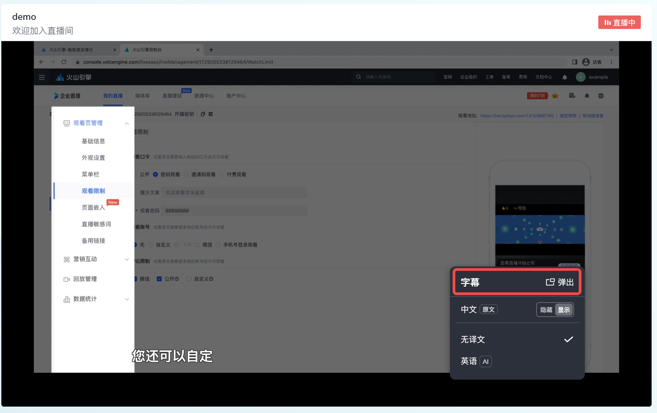Click the browser reload icon

[x=64, y=62]
